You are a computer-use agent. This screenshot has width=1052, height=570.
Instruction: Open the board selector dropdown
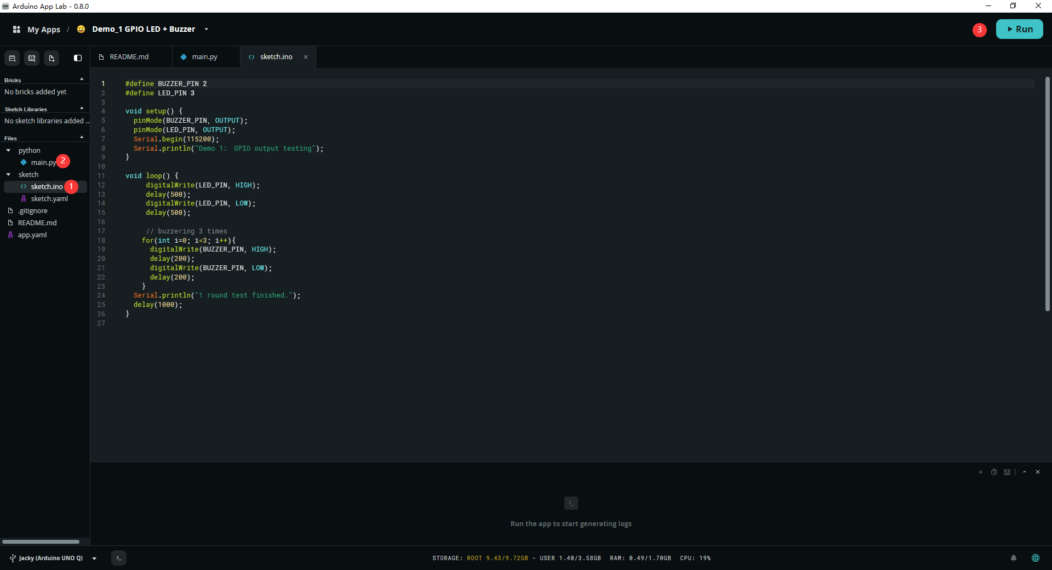coord(94,558)
